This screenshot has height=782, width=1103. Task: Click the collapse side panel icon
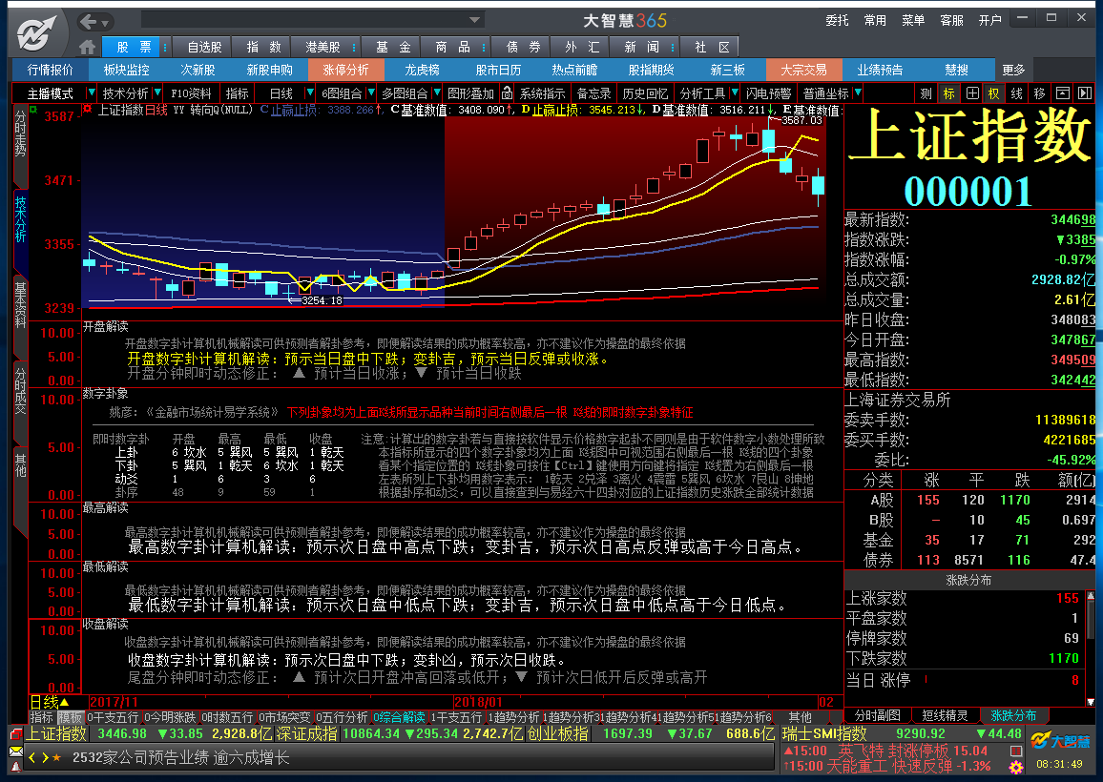pos(1085,93)
